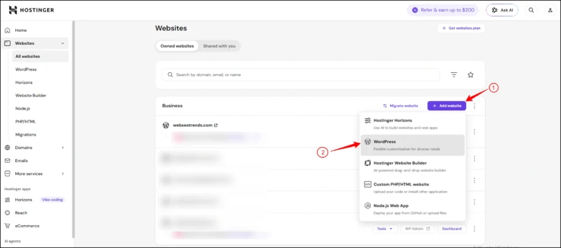
Task: Choose Custom PHP/HTML website option
Action: point(413,188)
